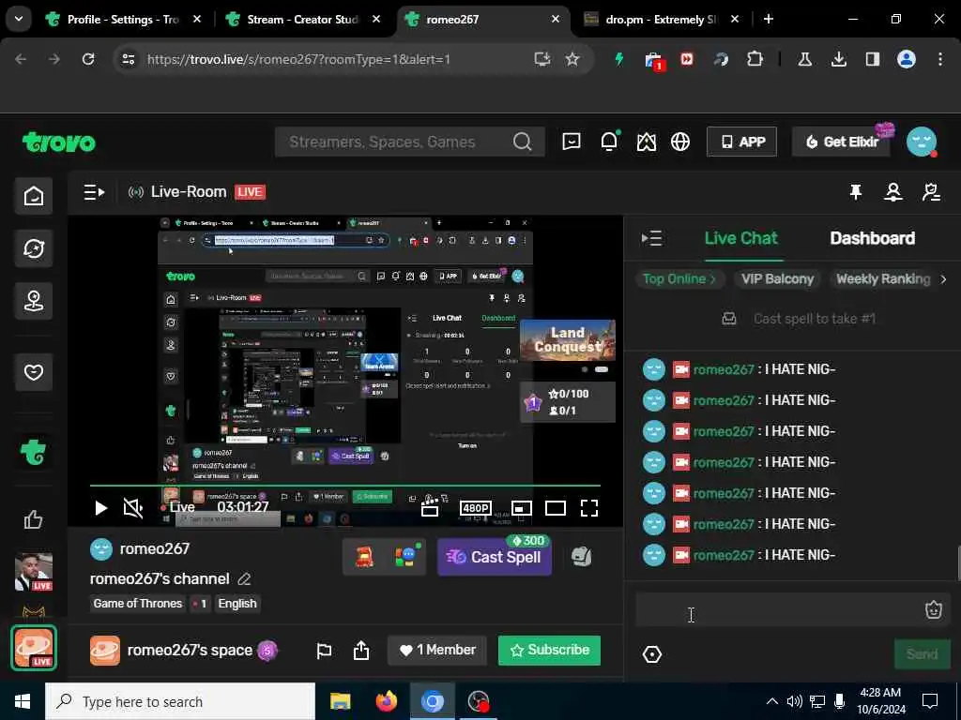Click Cast spell to take #1
961x720 pixels.
click(814, 319)
